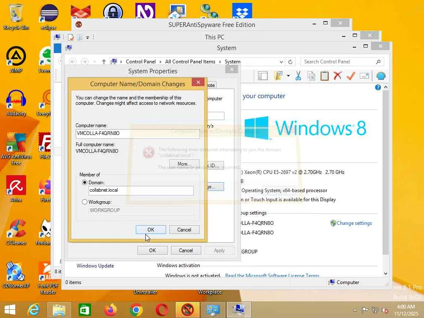This screenshot has height=318, width=424.
Task: Open the Audacity desktop shortcut
Action: click(16, 103)
